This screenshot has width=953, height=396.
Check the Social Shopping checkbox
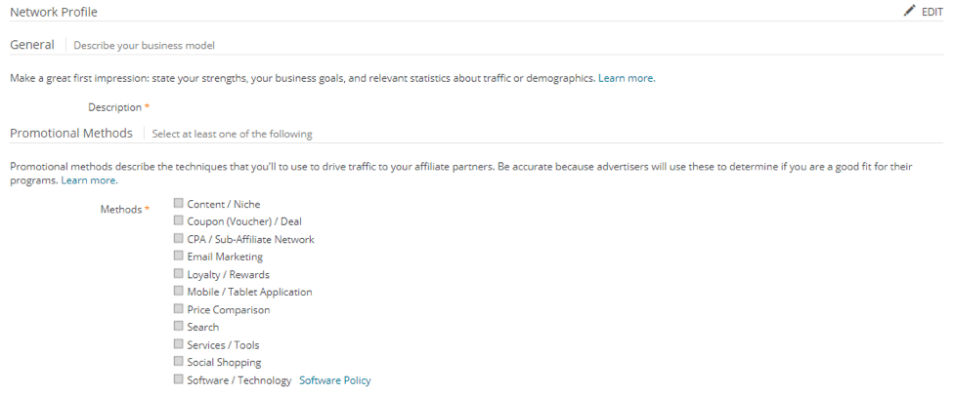[179, 362]
